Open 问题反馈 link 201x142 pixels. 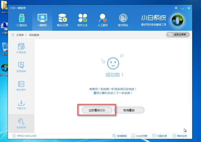point(160,136)
